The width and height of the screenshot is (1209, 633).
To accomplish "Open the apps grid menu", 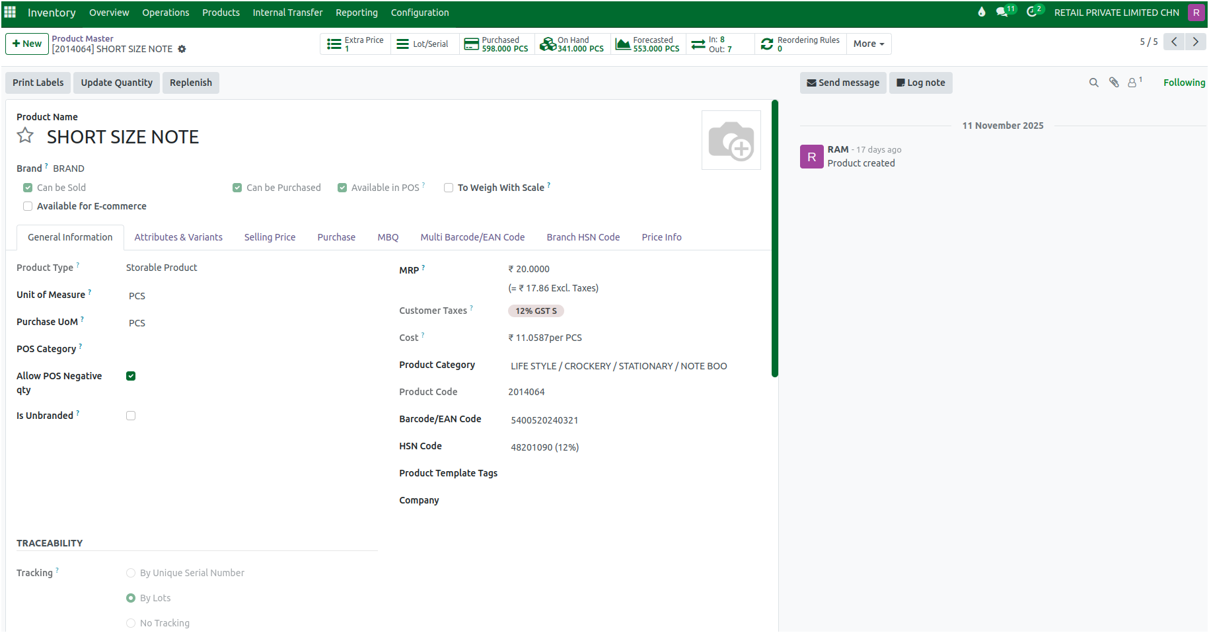I will coord(10,12).
